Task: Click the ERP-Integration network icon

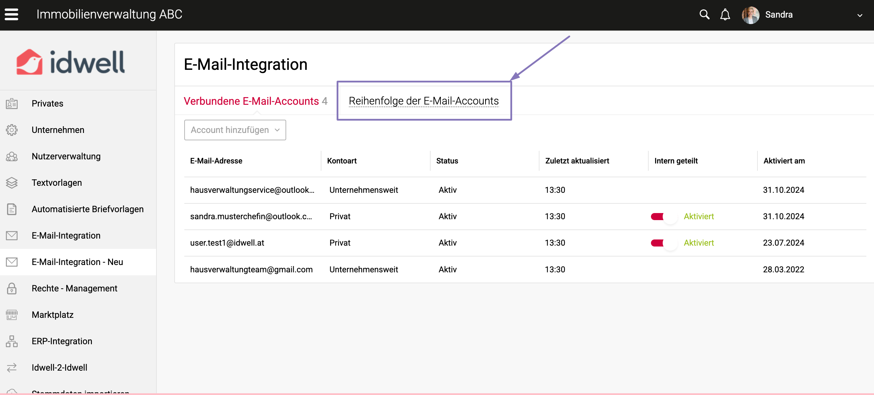Action: coord(12,341)
